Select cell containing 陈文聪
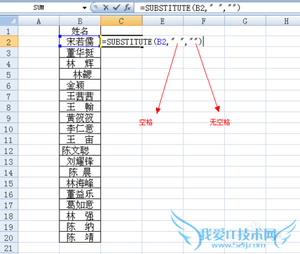The image size is (300, 254). click(x=80, y=150)
